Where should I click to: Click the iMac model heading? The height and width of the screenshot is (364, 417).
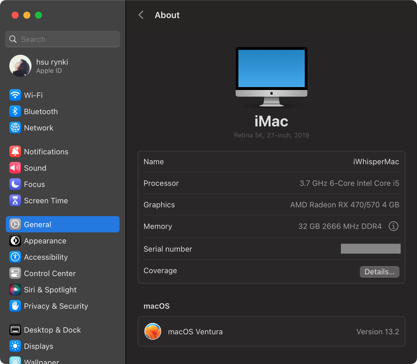(x=271, y=121)
